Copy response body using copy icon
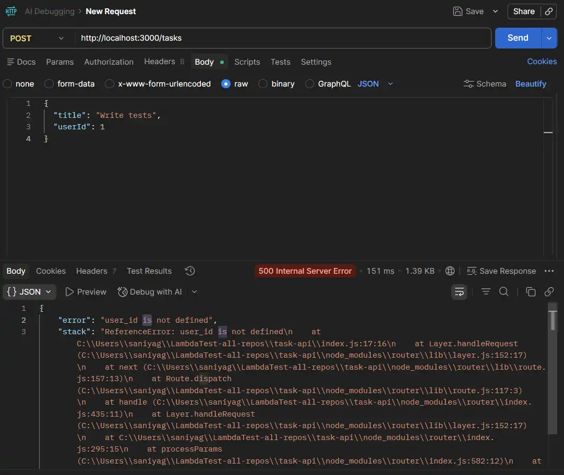This screenshot has height=475, width=564. tap(531, 292)
